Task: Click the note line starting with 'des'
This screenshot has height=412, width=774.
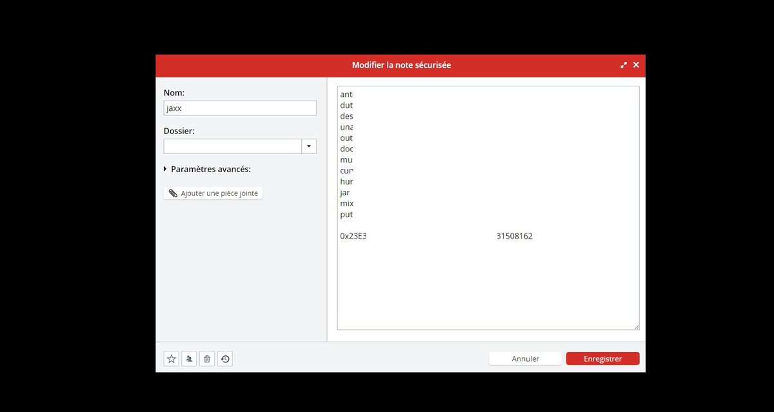Action: (x=346, y=116)
